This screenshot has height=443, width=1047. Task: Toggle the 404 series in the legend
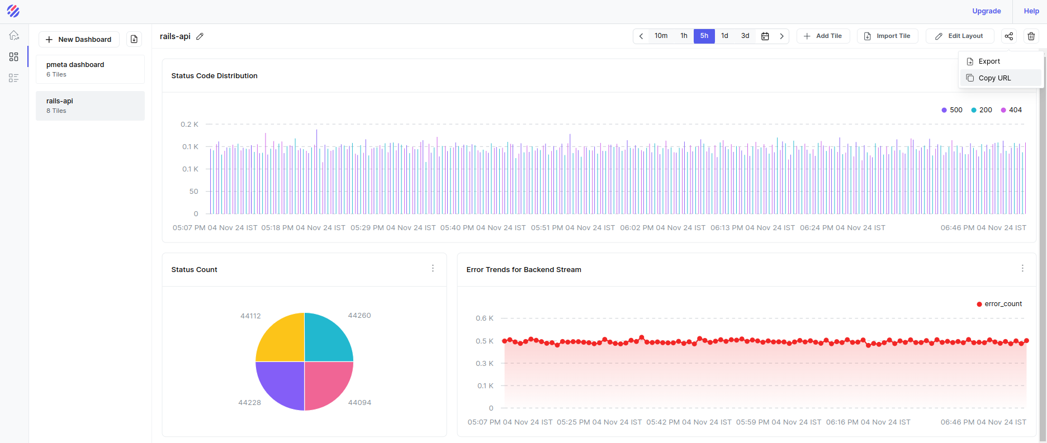tap(1011, 110)
